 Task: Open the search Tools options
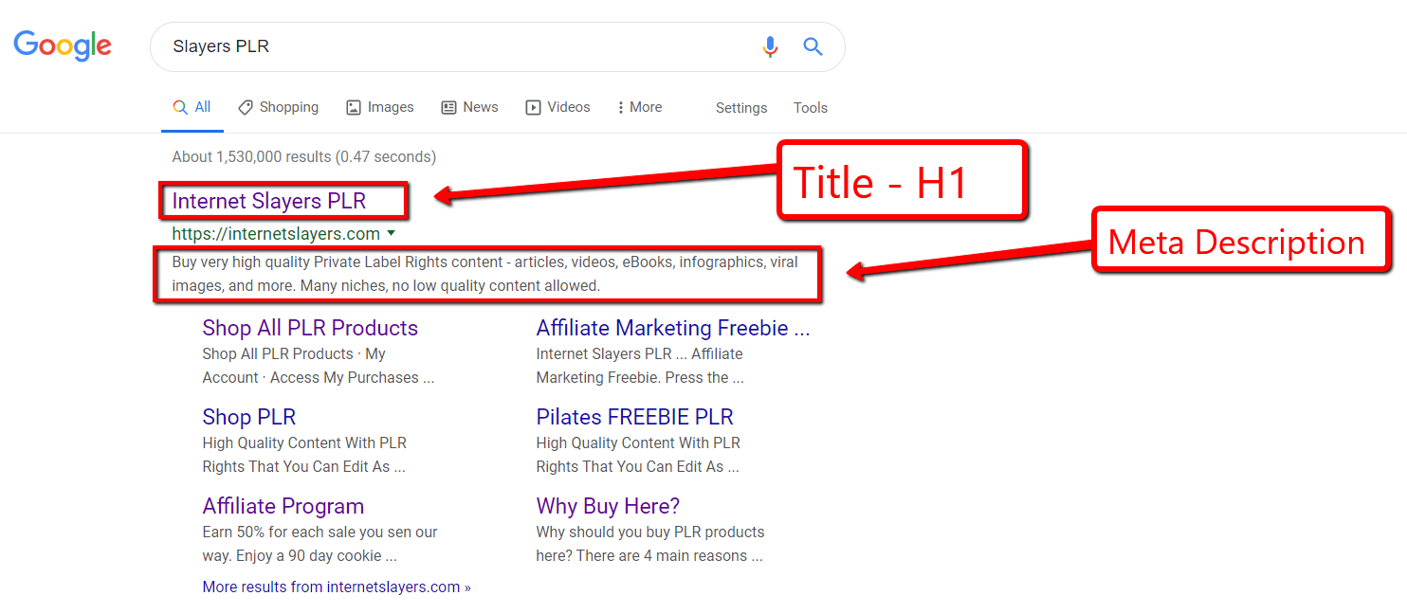811,108
